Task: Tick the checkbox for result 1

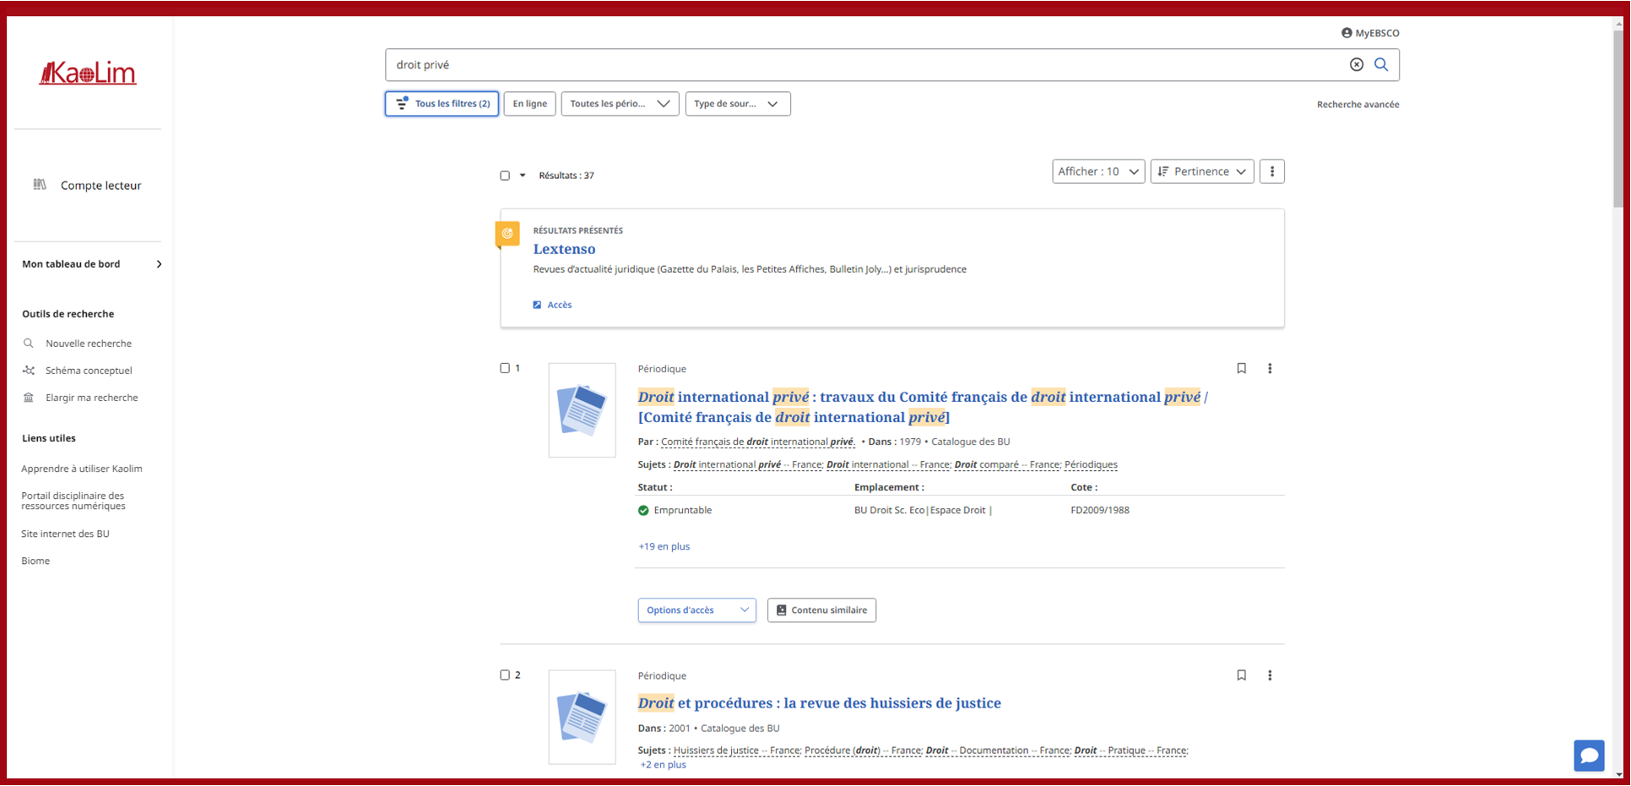Action: [505, 368]
